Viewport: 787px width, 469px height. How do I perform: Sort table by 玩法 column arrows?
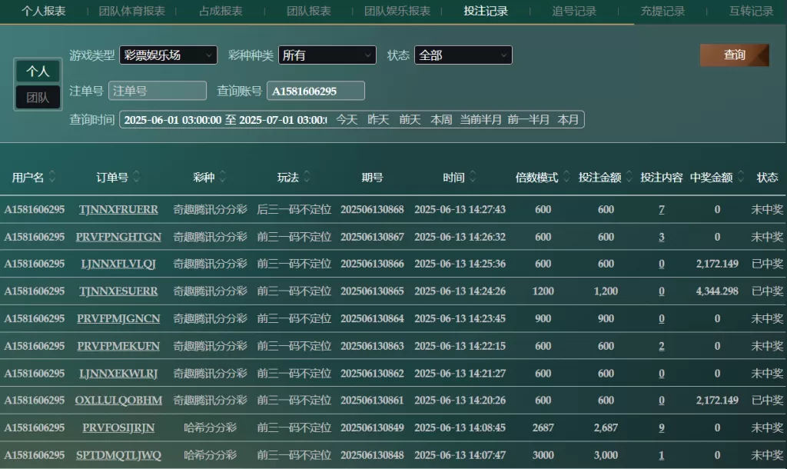pyautogui.click(x=307, y=177)
